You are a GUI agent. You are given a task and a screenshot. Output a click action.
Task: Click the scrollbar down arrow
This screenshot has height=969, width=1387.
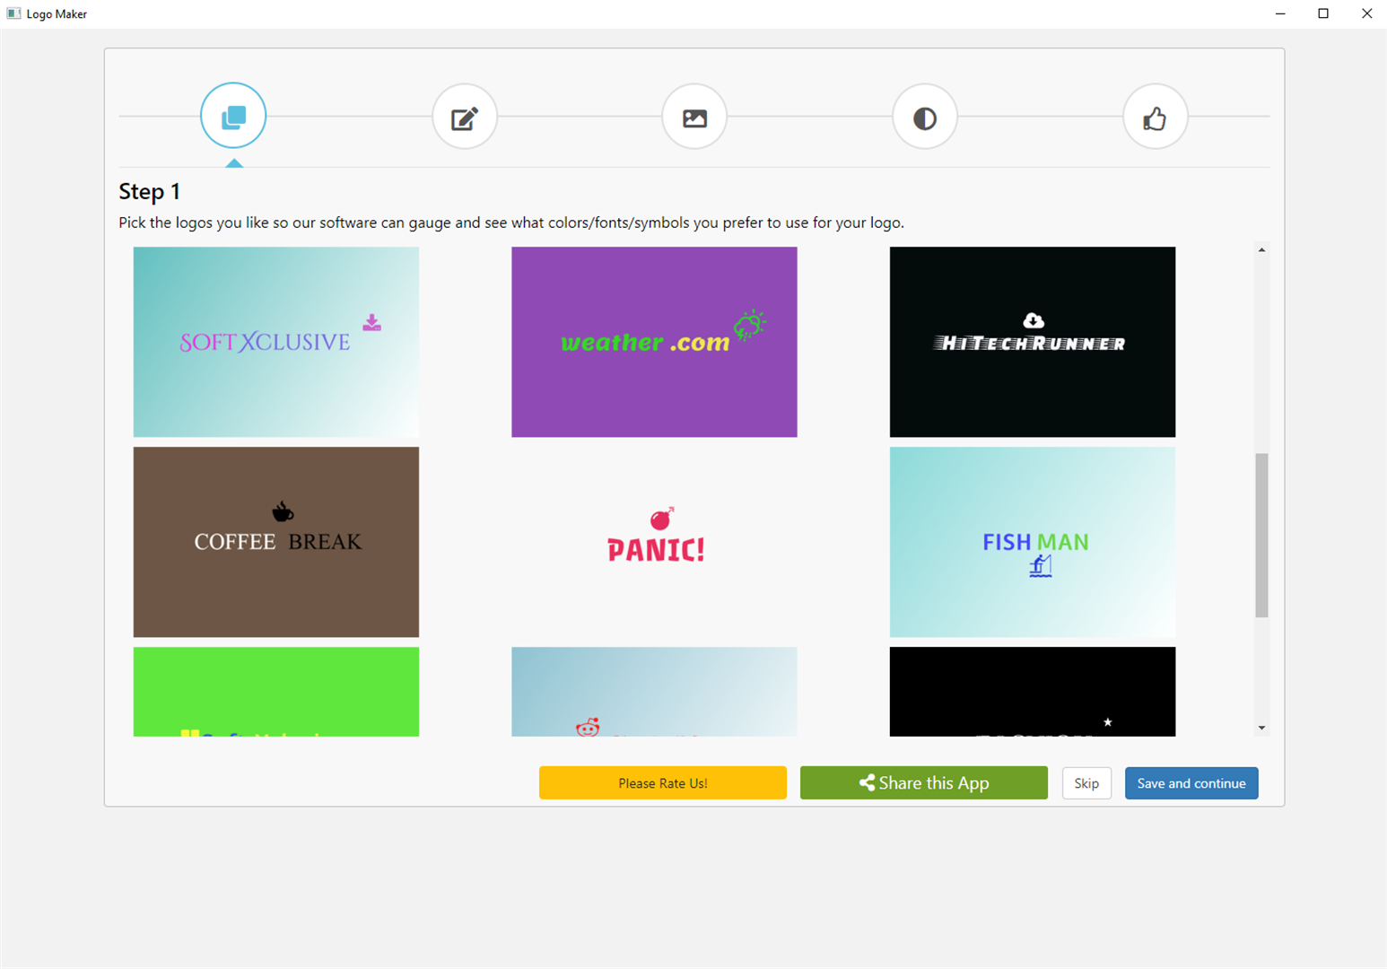[1261, 728]
